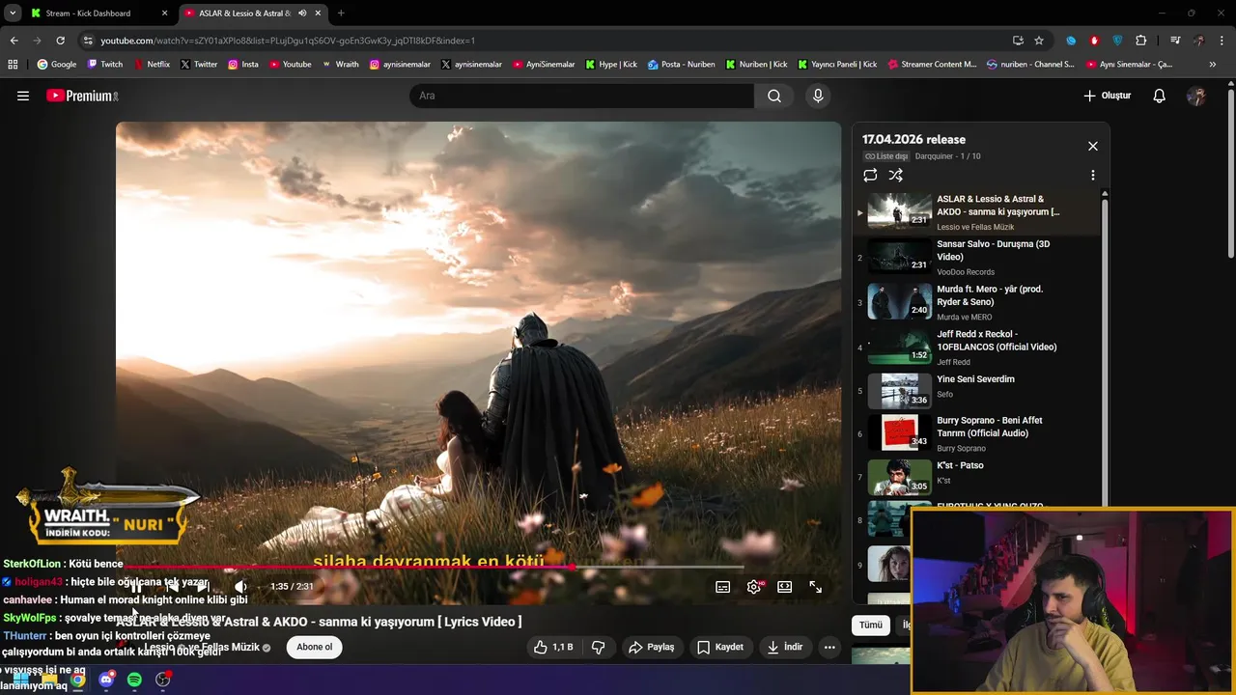Open YouTube notifications bell
1236x695 pixels.
tap(1160, 96)
